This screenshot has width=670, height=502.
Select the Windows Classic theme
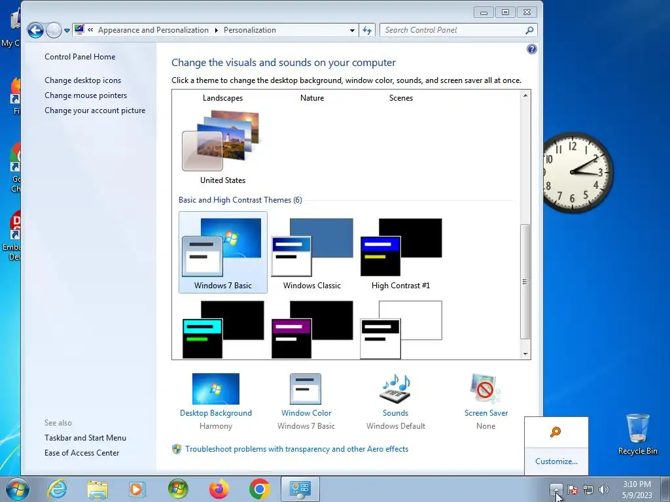pyautogui.click(x=312, y=252)
